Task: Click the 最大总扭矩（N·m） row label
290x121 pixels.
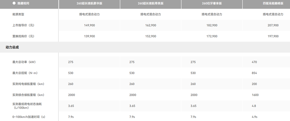Action: point(25,73)
